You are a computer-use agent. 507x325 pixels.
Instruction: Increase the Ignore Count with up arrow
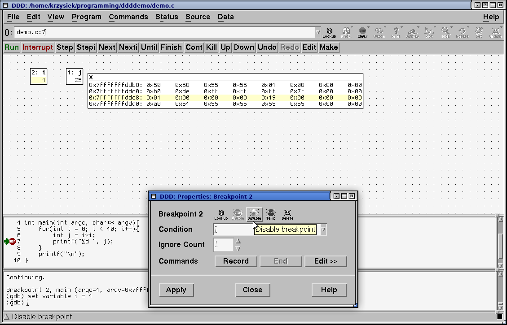pos(238,241)
